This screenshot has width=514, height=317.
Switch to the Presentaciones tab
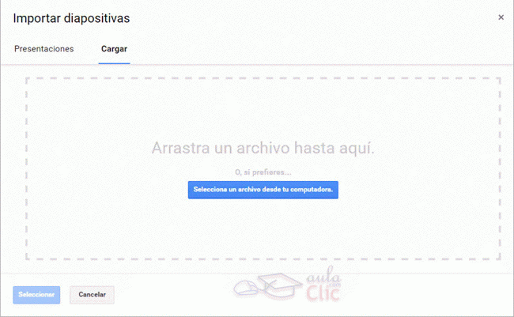click(x=44, y=49)
